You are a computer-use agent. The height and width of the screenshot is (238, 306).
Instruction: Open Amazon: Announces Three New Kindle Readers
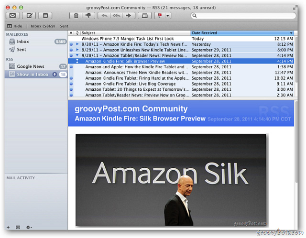(181, 73)
